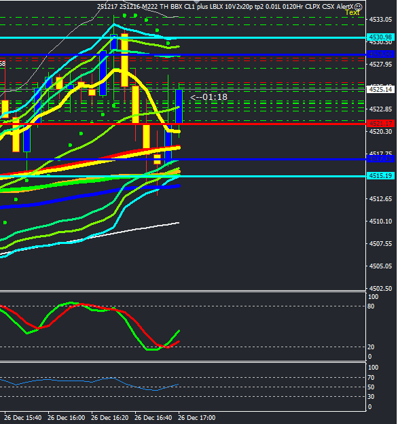Click the candle countdown timer label "<--01:18"

tap(209, 97)
